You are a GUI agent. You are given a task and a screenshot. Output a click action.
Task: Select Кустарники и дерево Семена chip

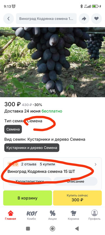point(32,148)
